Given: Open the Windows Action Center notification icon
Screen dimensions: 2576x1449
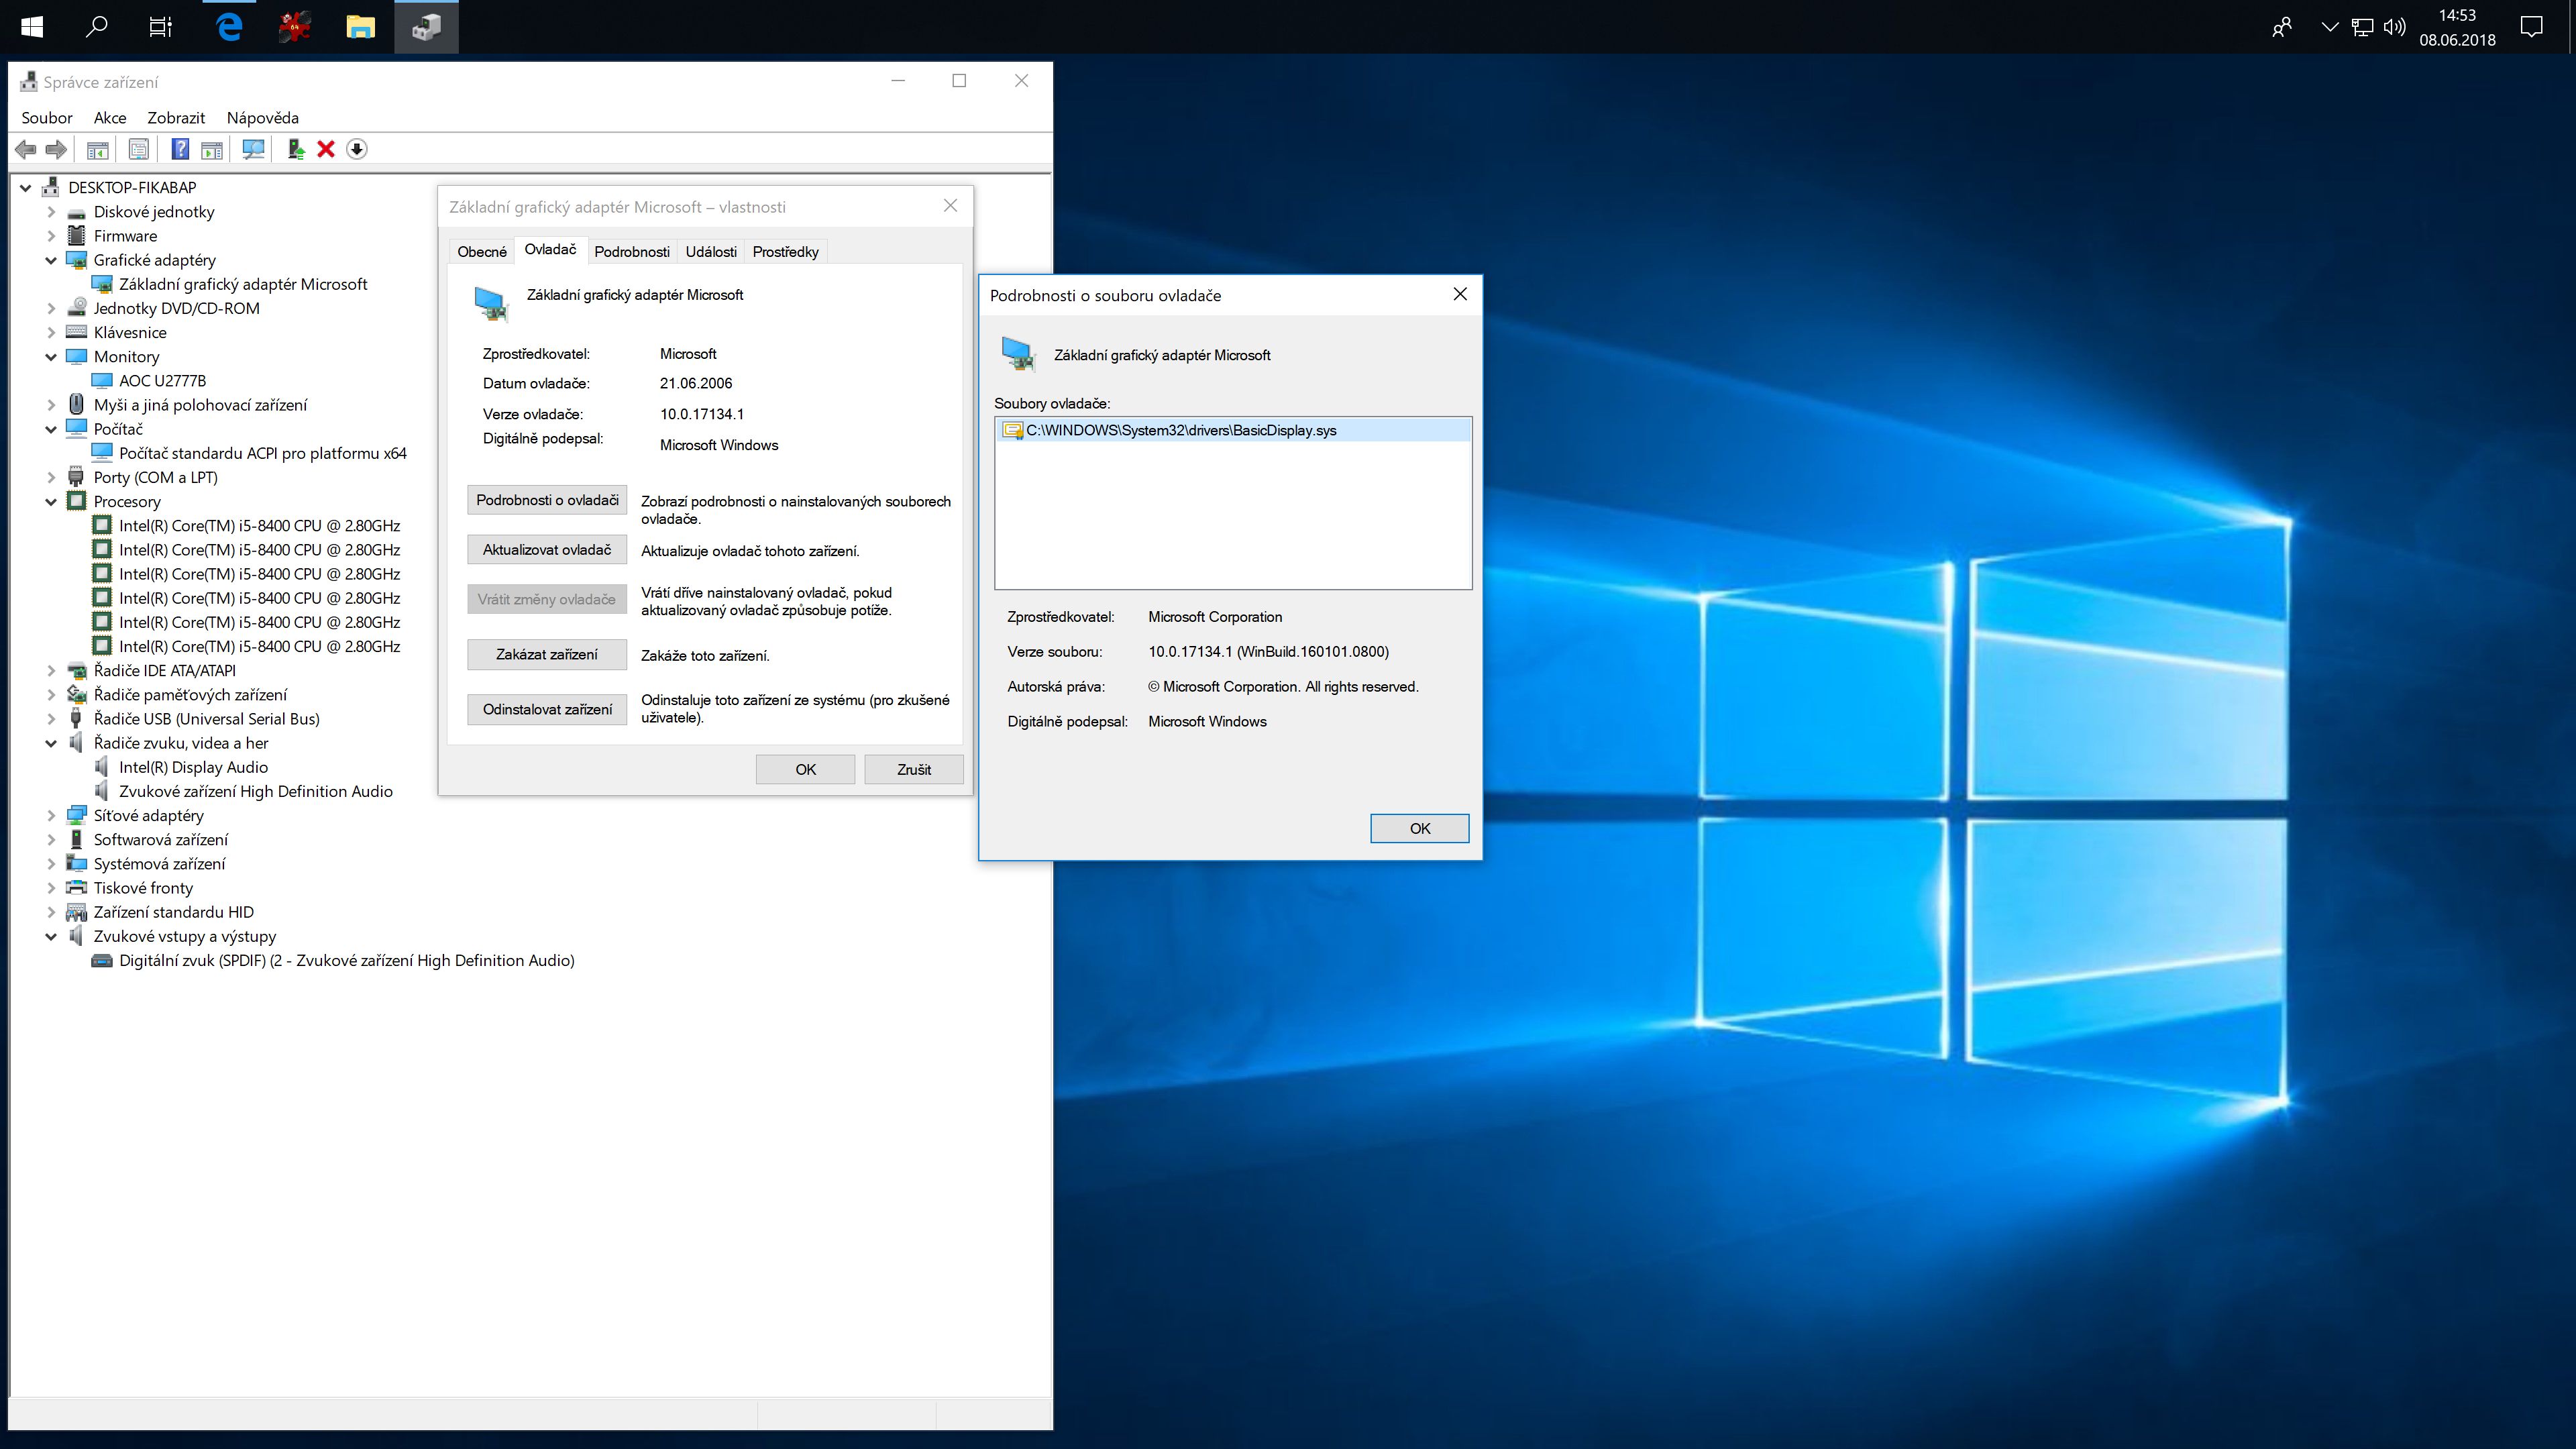Looking at the screenshot, I should click(x=2531, y=27).
